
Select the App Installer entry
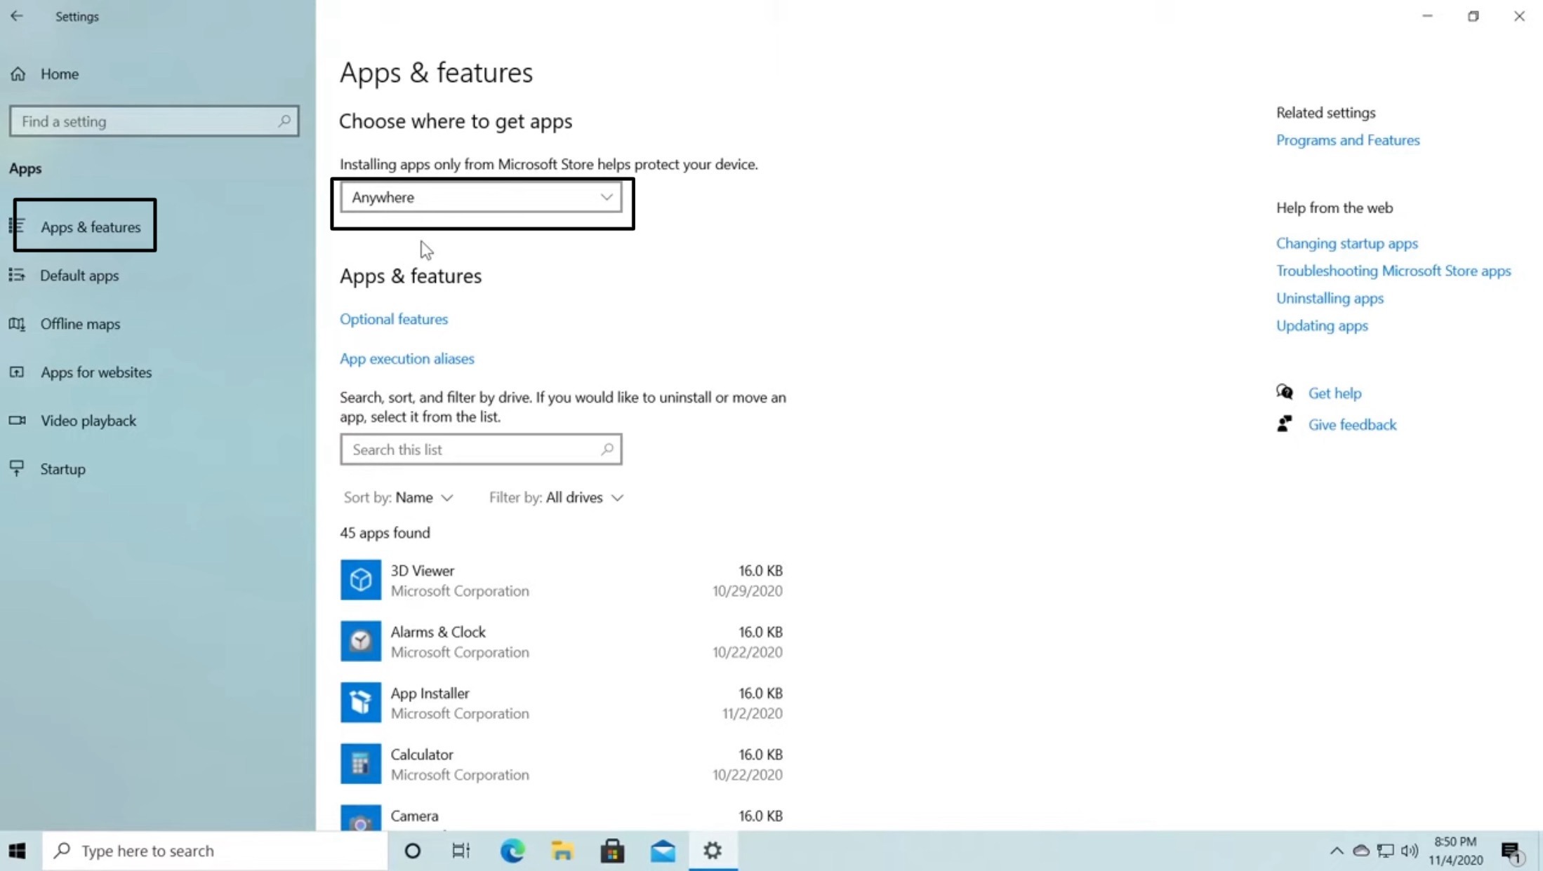pos(562,703)
